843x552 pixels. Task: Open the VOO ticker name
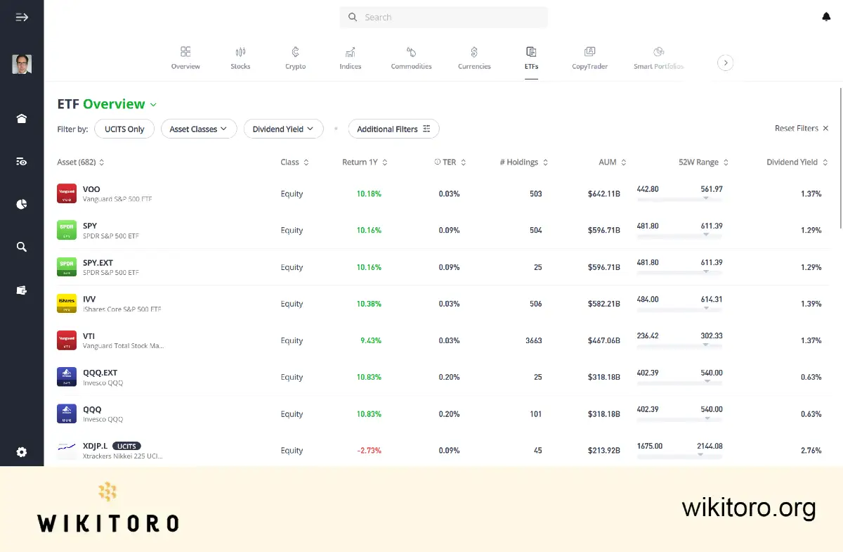(91, 189)
